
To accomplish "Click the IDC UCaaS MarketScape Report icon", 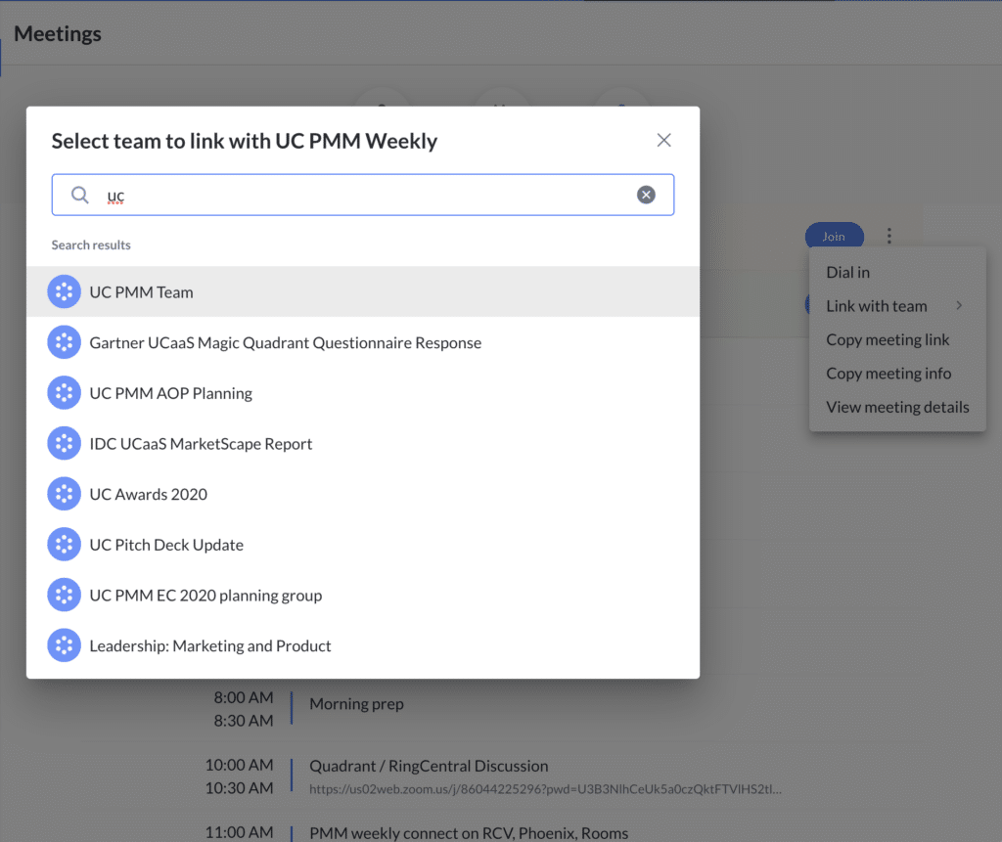I will point(64,443).
